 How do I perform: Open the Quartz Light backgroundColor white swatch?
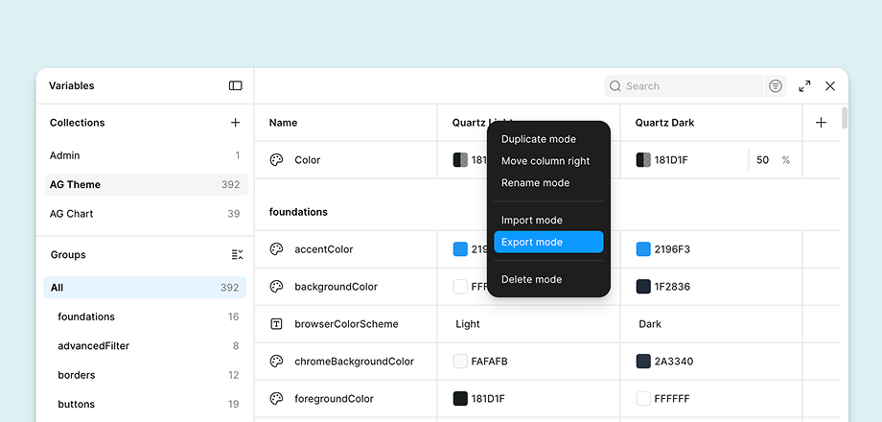tap(460, 287)
